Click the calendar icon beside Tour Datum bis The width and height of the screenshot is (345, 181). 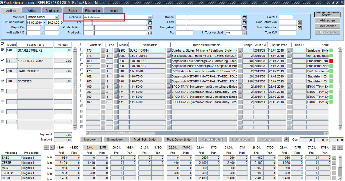click(299, 28)
